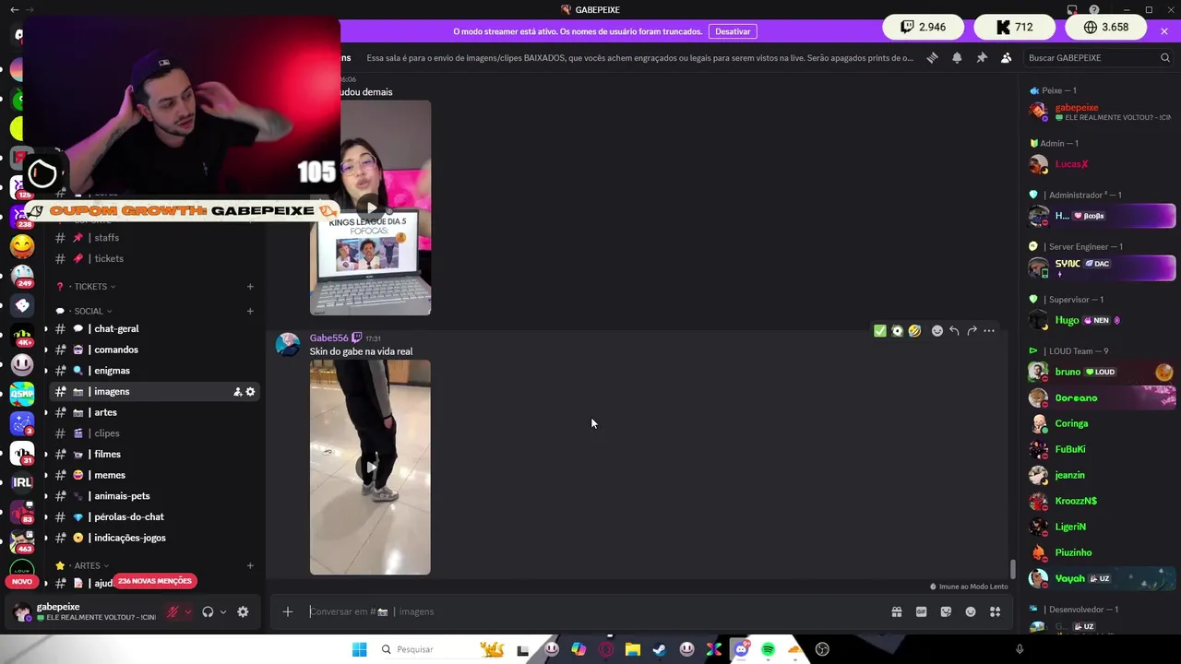Open Steam from the taskbar

[660, 649]
